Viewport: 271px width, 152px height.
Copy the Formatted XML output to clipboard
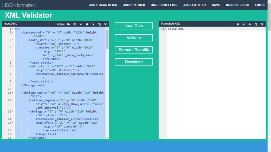click(x=256, y=24)
